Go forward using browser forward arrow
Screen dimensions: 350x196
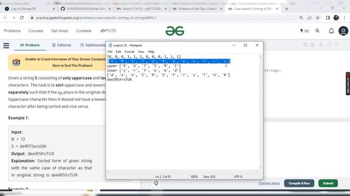tap(13, 17)
